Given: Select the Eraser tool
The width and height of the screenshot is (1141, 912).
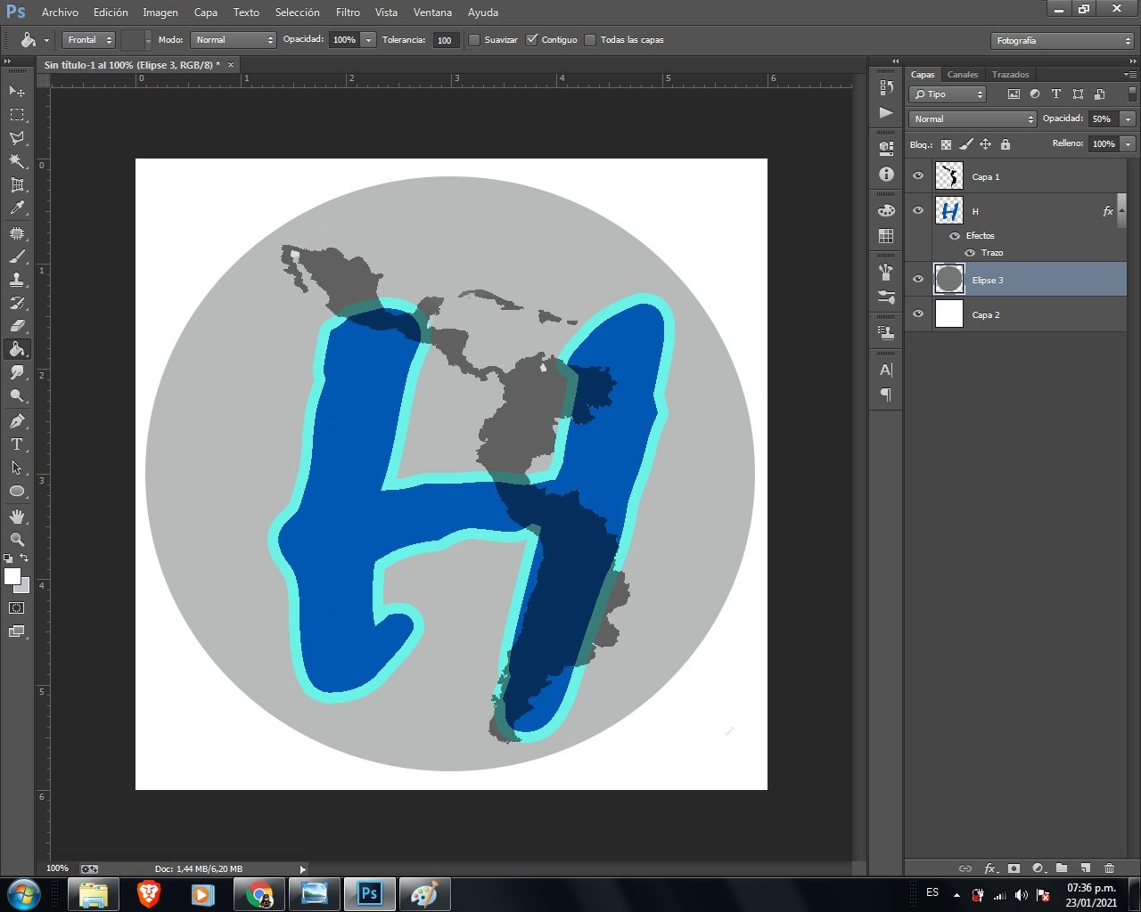Looking at the screenshot, I should click(x=17, y=326).
